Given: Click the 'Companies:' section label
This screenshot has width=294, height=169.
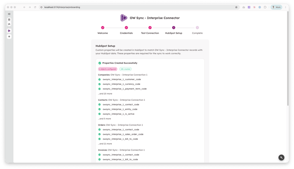Looking at the screenshot, I should tap(104, 75).
